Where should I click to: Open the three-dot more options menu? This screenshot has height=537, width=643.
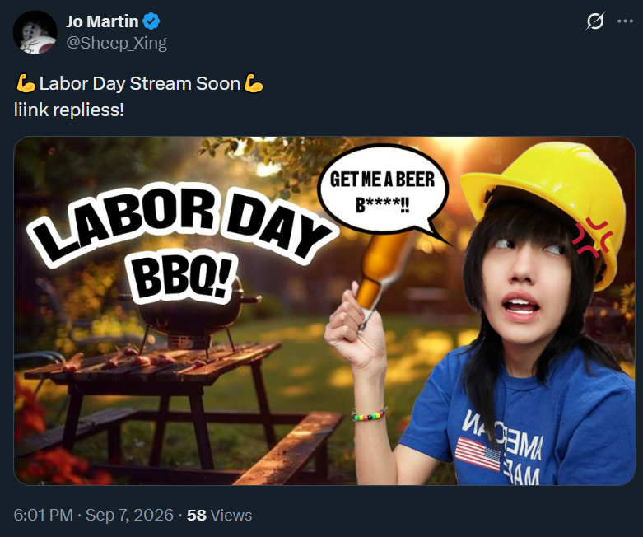[625, 21]
